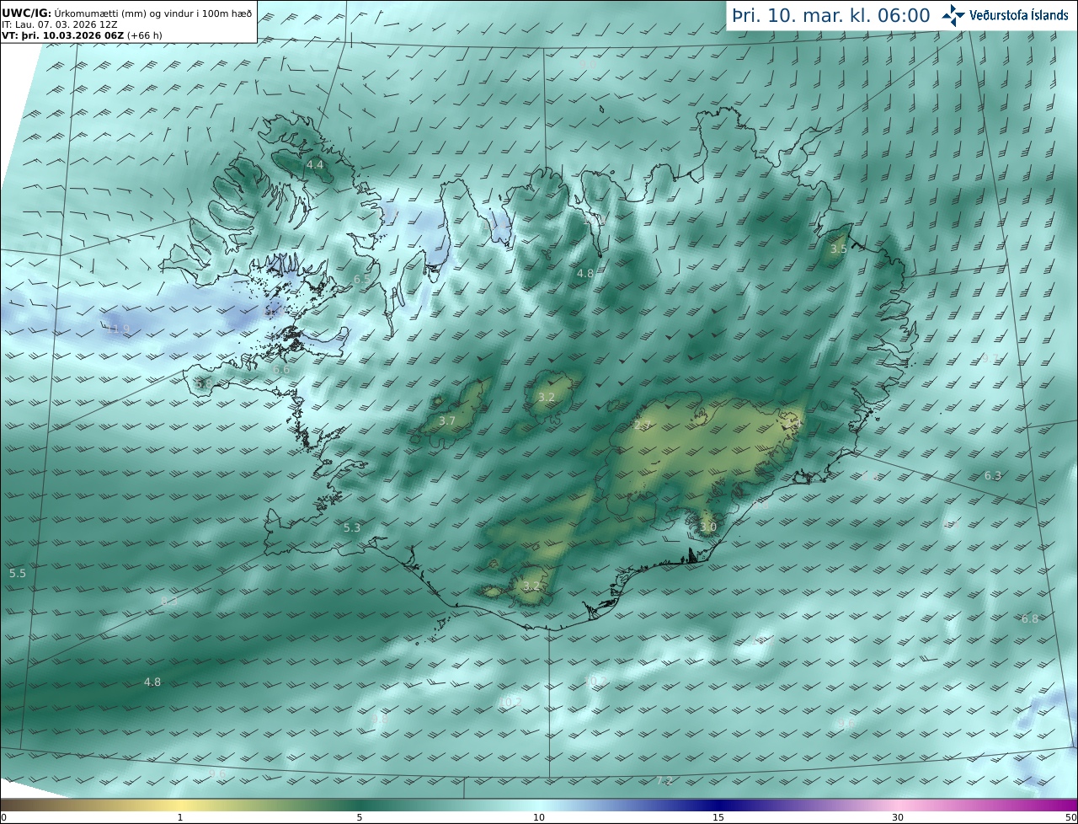The image size is (1078, 824).
Task: Click the '1' tick on the color scale
Action: (x=180, y=817)
